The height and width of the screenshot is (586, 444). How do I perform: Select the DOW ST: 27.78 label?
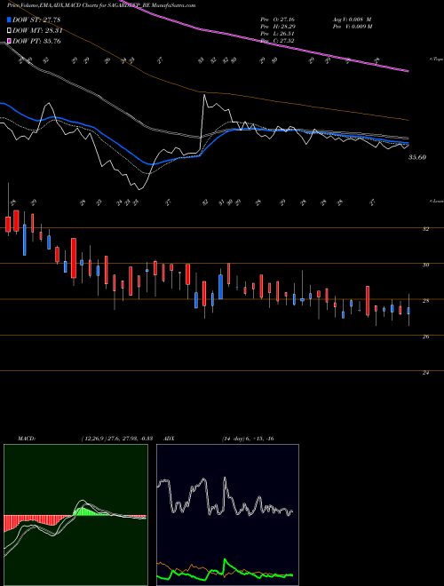(36, 20)
